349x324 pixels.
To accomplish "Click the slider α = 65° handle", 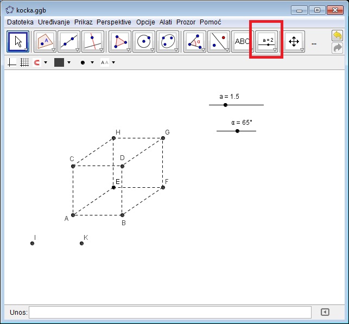I will click(x=237, y=131).
